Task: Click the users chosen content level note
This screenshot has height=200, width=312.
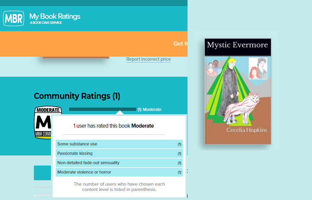Action: pyautogui.click(x=119, y=187)
